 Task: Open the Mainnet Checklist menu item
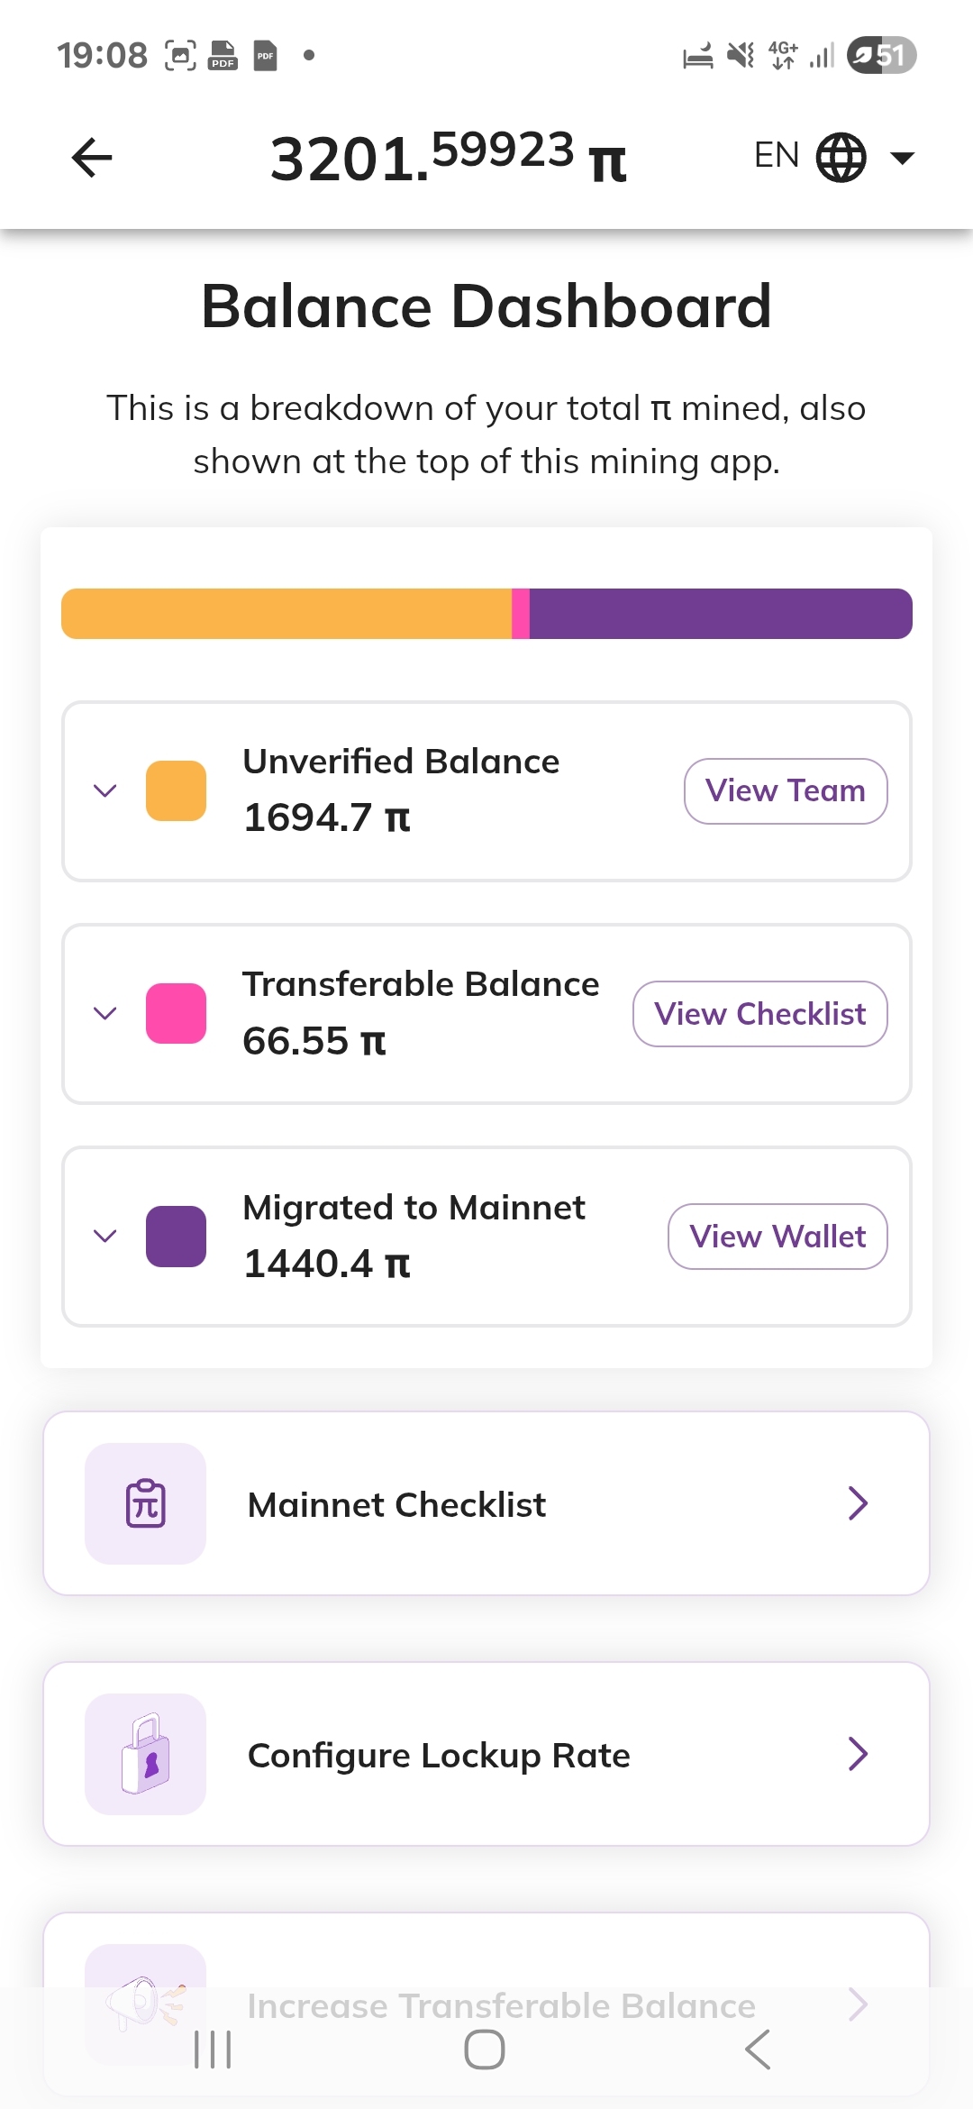(486, 1503)
